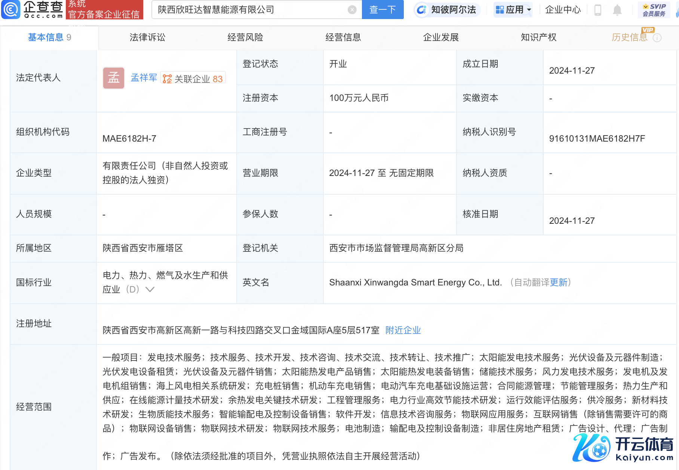Image resolution: width=679 pixels, height=470 pixels.
Task: Click the 附近企业 link
Action: click(403, 330)
